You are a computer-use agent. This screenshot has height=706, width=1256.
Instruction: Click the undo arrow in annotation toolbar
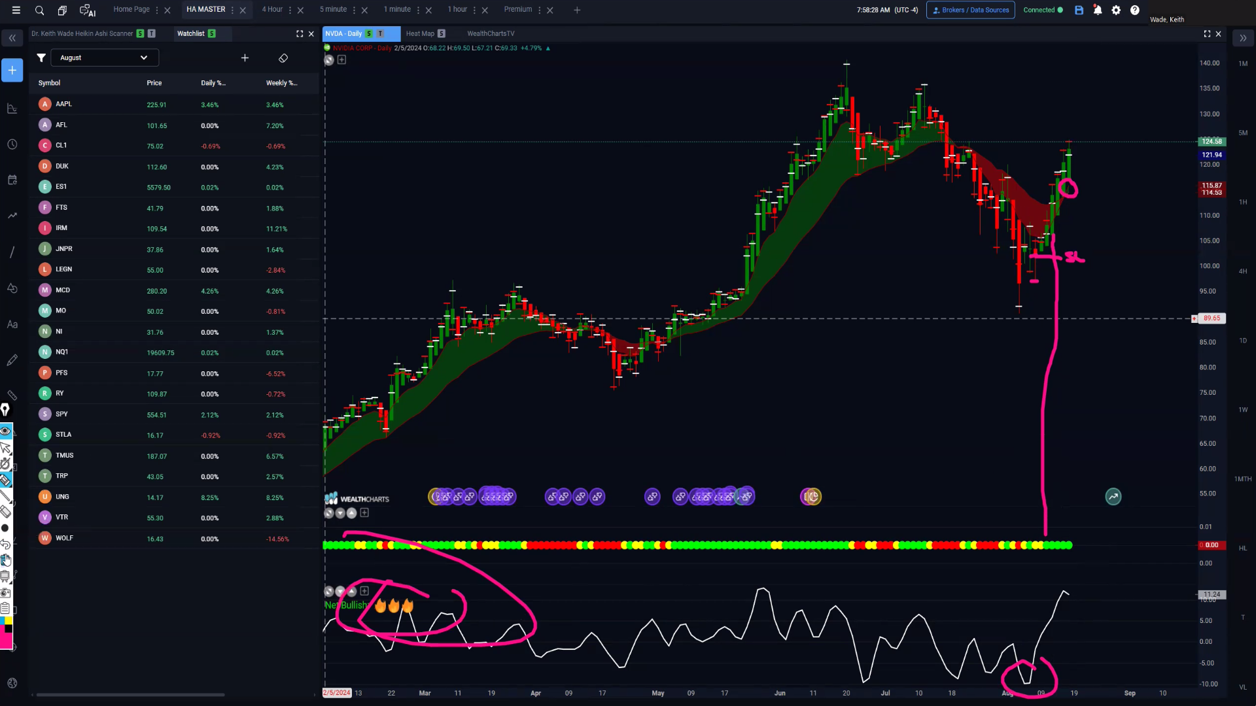point(5,544)
